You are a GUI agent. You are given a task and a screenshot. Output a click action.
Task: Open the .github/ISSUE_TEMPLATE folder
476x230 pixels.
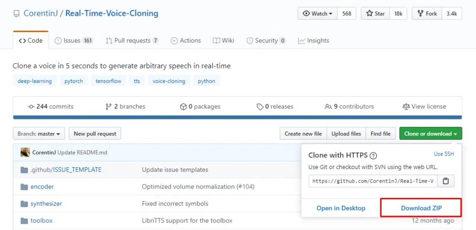click(x=66, y=170)
